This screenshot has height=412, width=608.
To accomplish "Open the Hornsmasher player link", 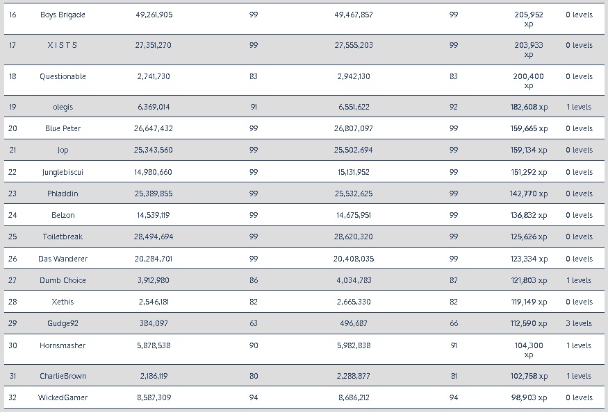I will (63, 345).
